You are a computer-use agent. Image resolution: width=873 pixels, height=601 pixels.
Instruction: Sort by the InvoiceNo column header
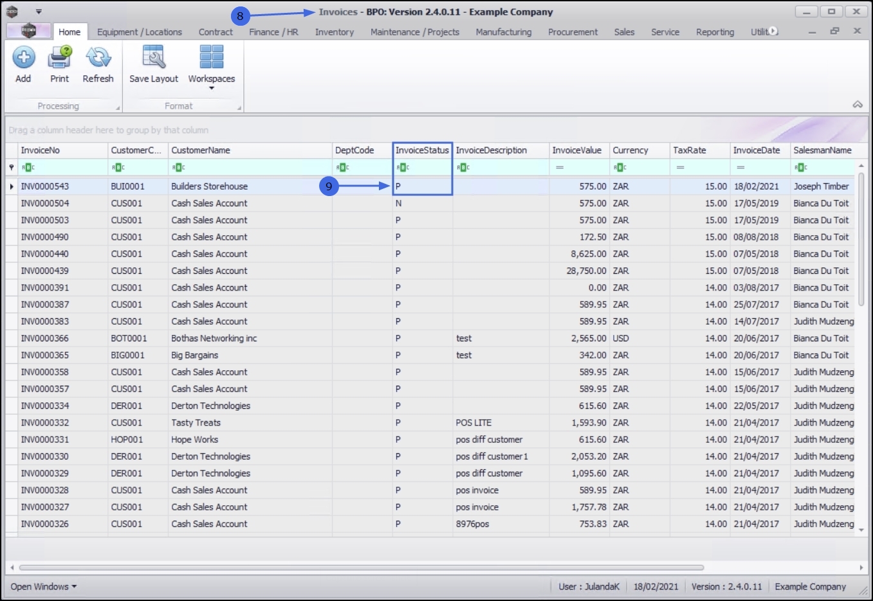coord(63,150)
